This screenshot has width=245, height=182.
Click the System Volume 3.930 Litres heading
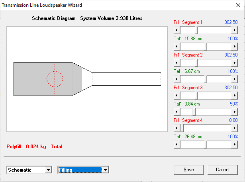click(x=111, y=18)
